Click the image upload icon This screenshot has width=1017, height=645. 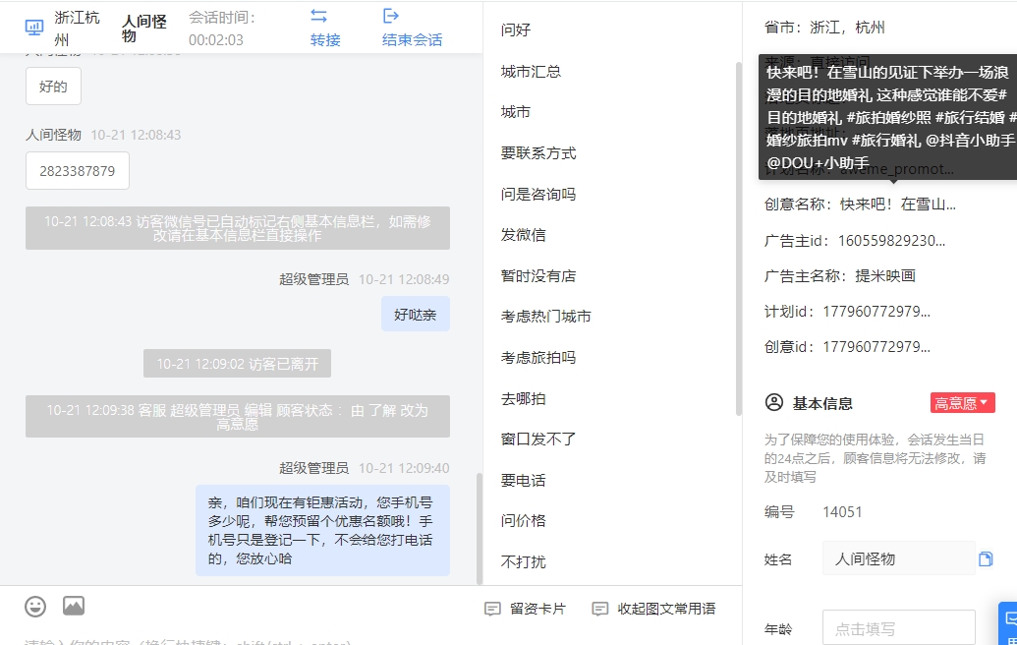click(x=74, y=606)
